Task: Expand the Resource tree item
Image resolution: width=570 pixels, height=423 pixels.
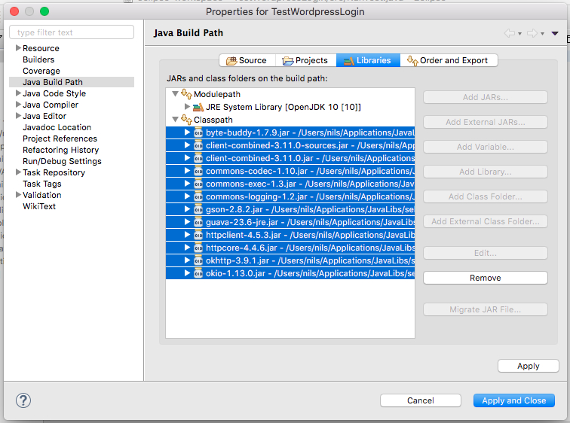Action: [x=18, y=48]
